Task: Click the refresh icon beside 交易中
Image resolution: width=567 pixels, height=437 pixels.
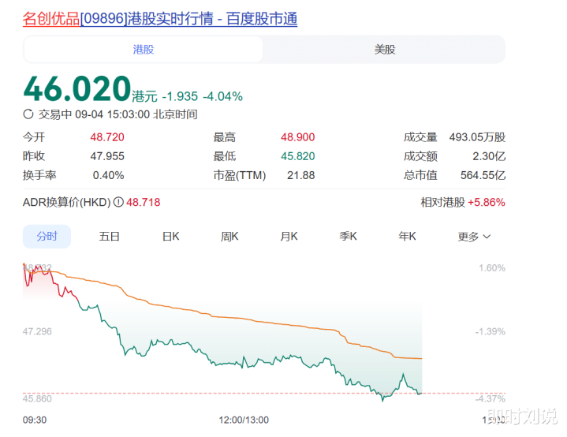Action: tap(28, 114)
